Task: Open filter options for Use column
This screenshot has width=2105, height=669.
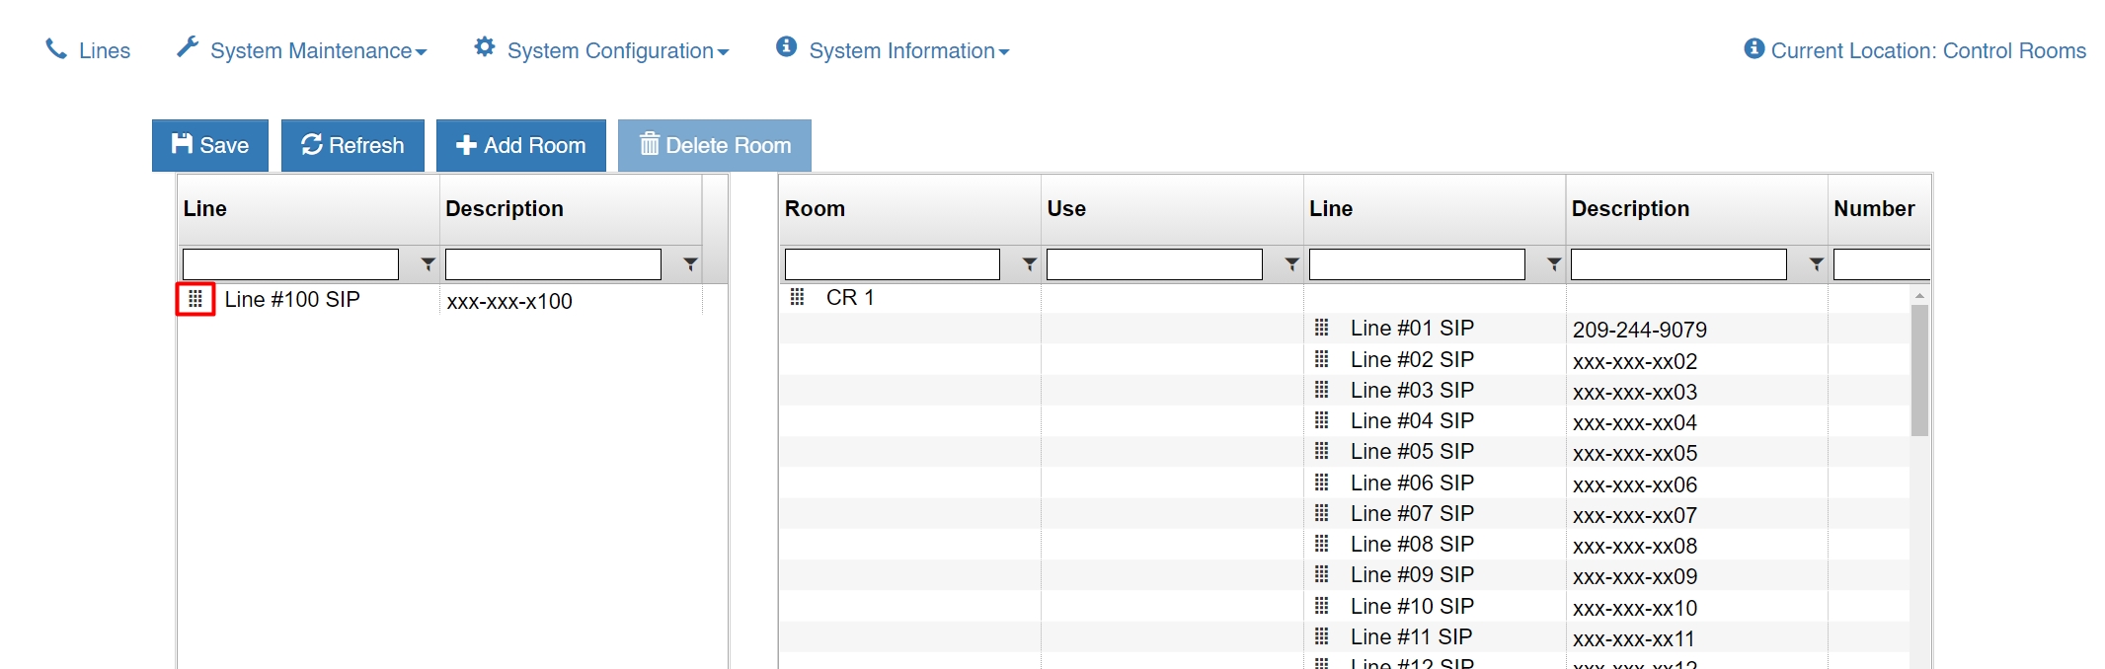Action: pos(1291,264)
